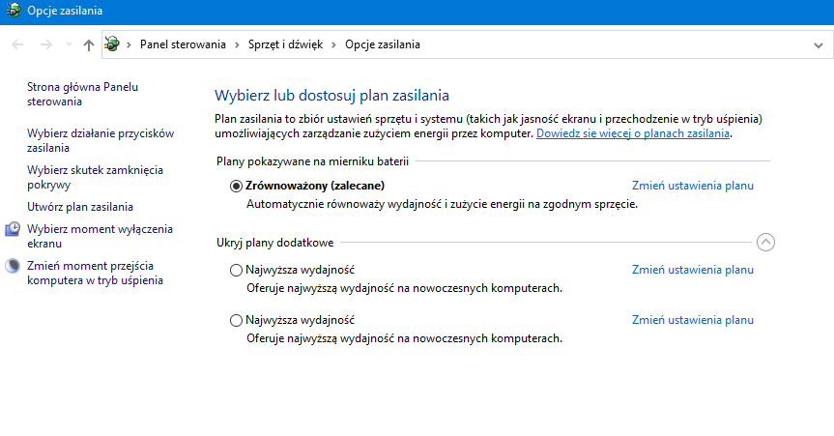Image resolution: width=834 pixels, height=436 pixels.
Task: Click Plany pokazywane na mierniku baterii heading
Action: click(313, 161)
